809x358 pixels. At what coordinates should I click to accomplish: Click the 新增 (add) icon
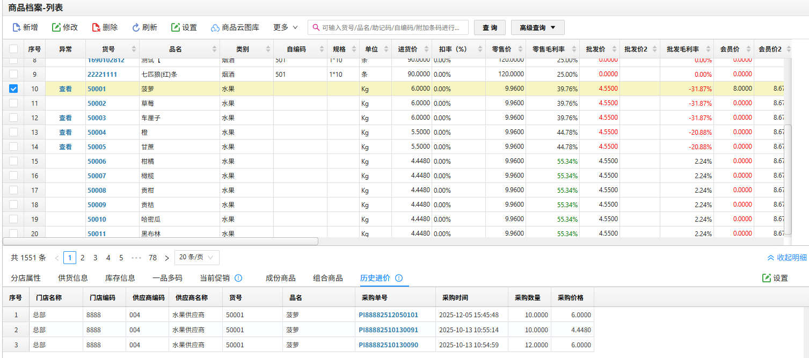[17, 27]
